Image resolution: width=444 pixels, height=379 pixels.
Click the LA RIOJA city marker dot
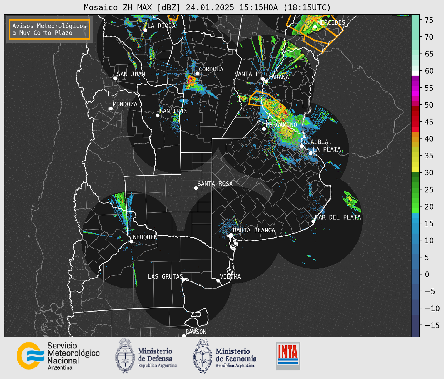coord(145,30)
